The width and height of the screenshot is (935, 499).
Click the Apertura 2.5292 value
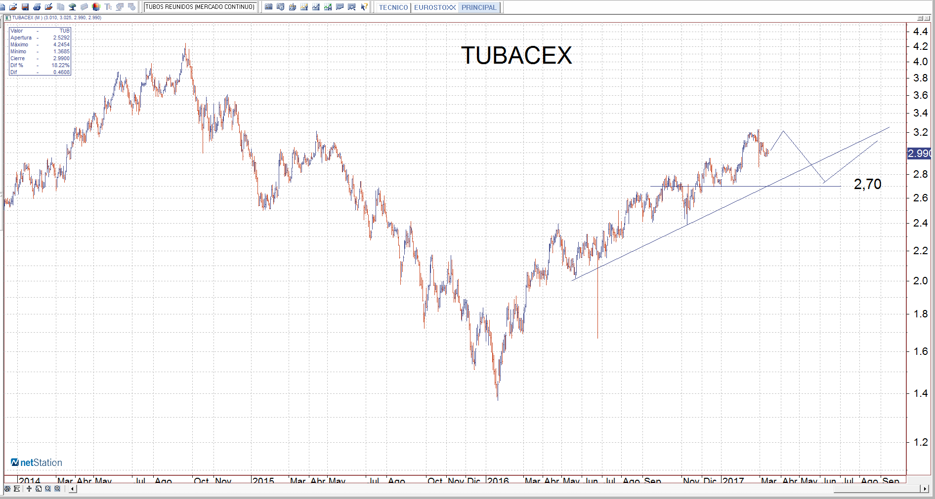[x=61, y=38]
